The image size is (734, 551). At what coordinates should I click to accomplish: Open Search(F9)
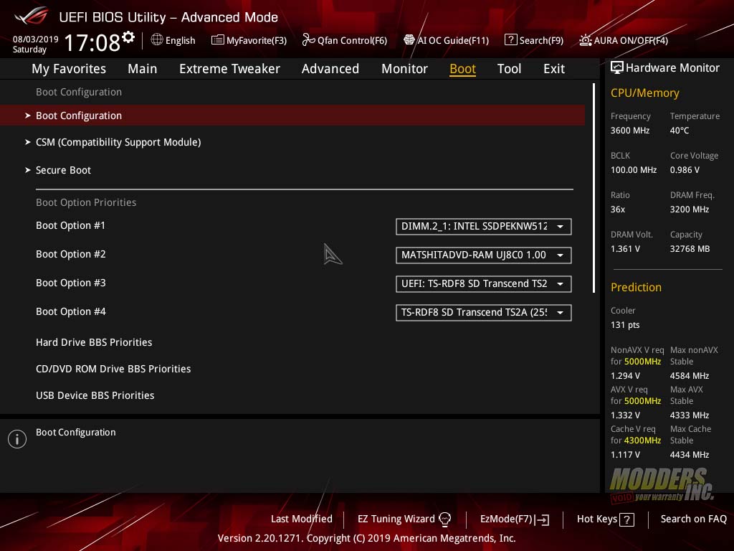pos(534,40)
